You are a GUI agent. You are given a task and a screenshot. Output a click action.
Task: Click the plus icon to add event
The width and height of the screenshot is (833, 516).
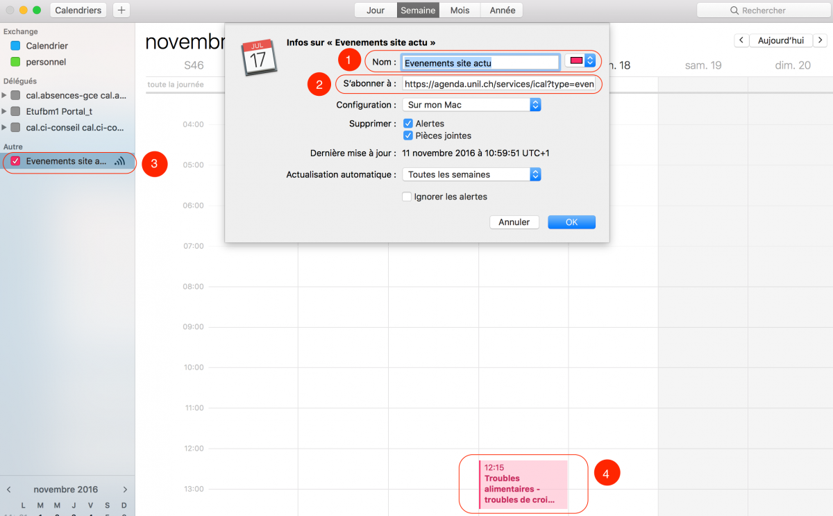121,10
